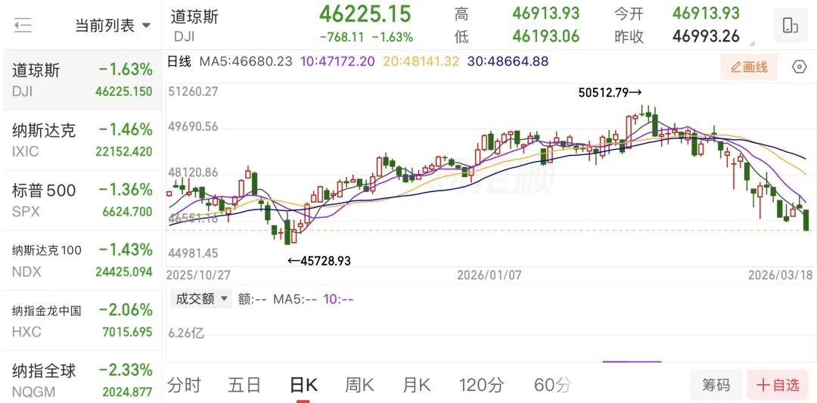The height and width of the screenshot is (403, 817).
Task: Activate the 画线 drawing tool
Action: click(749, 67)
